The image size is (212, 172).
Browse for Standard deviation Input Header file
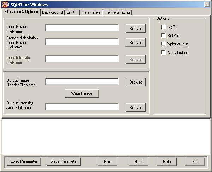coord(136,43)
